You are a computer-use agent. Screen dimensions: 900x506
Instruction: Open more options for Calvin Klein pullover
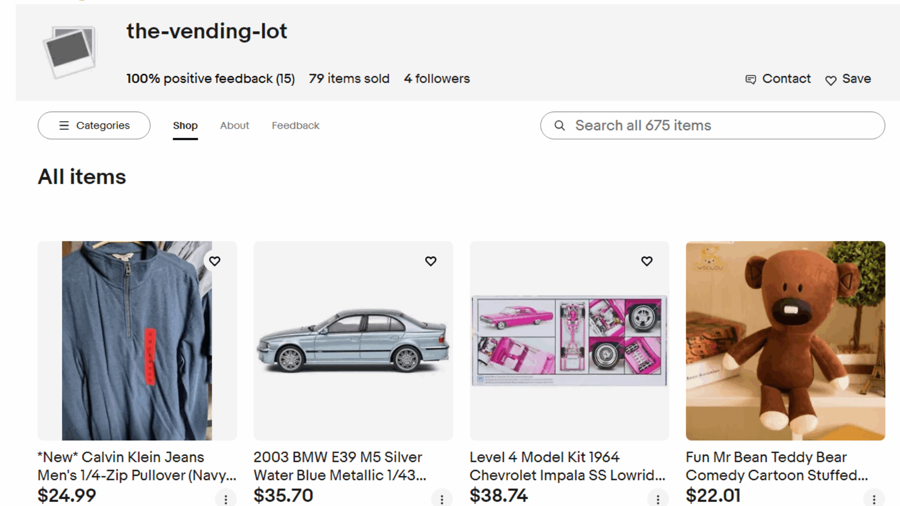[x=226, y=499]
